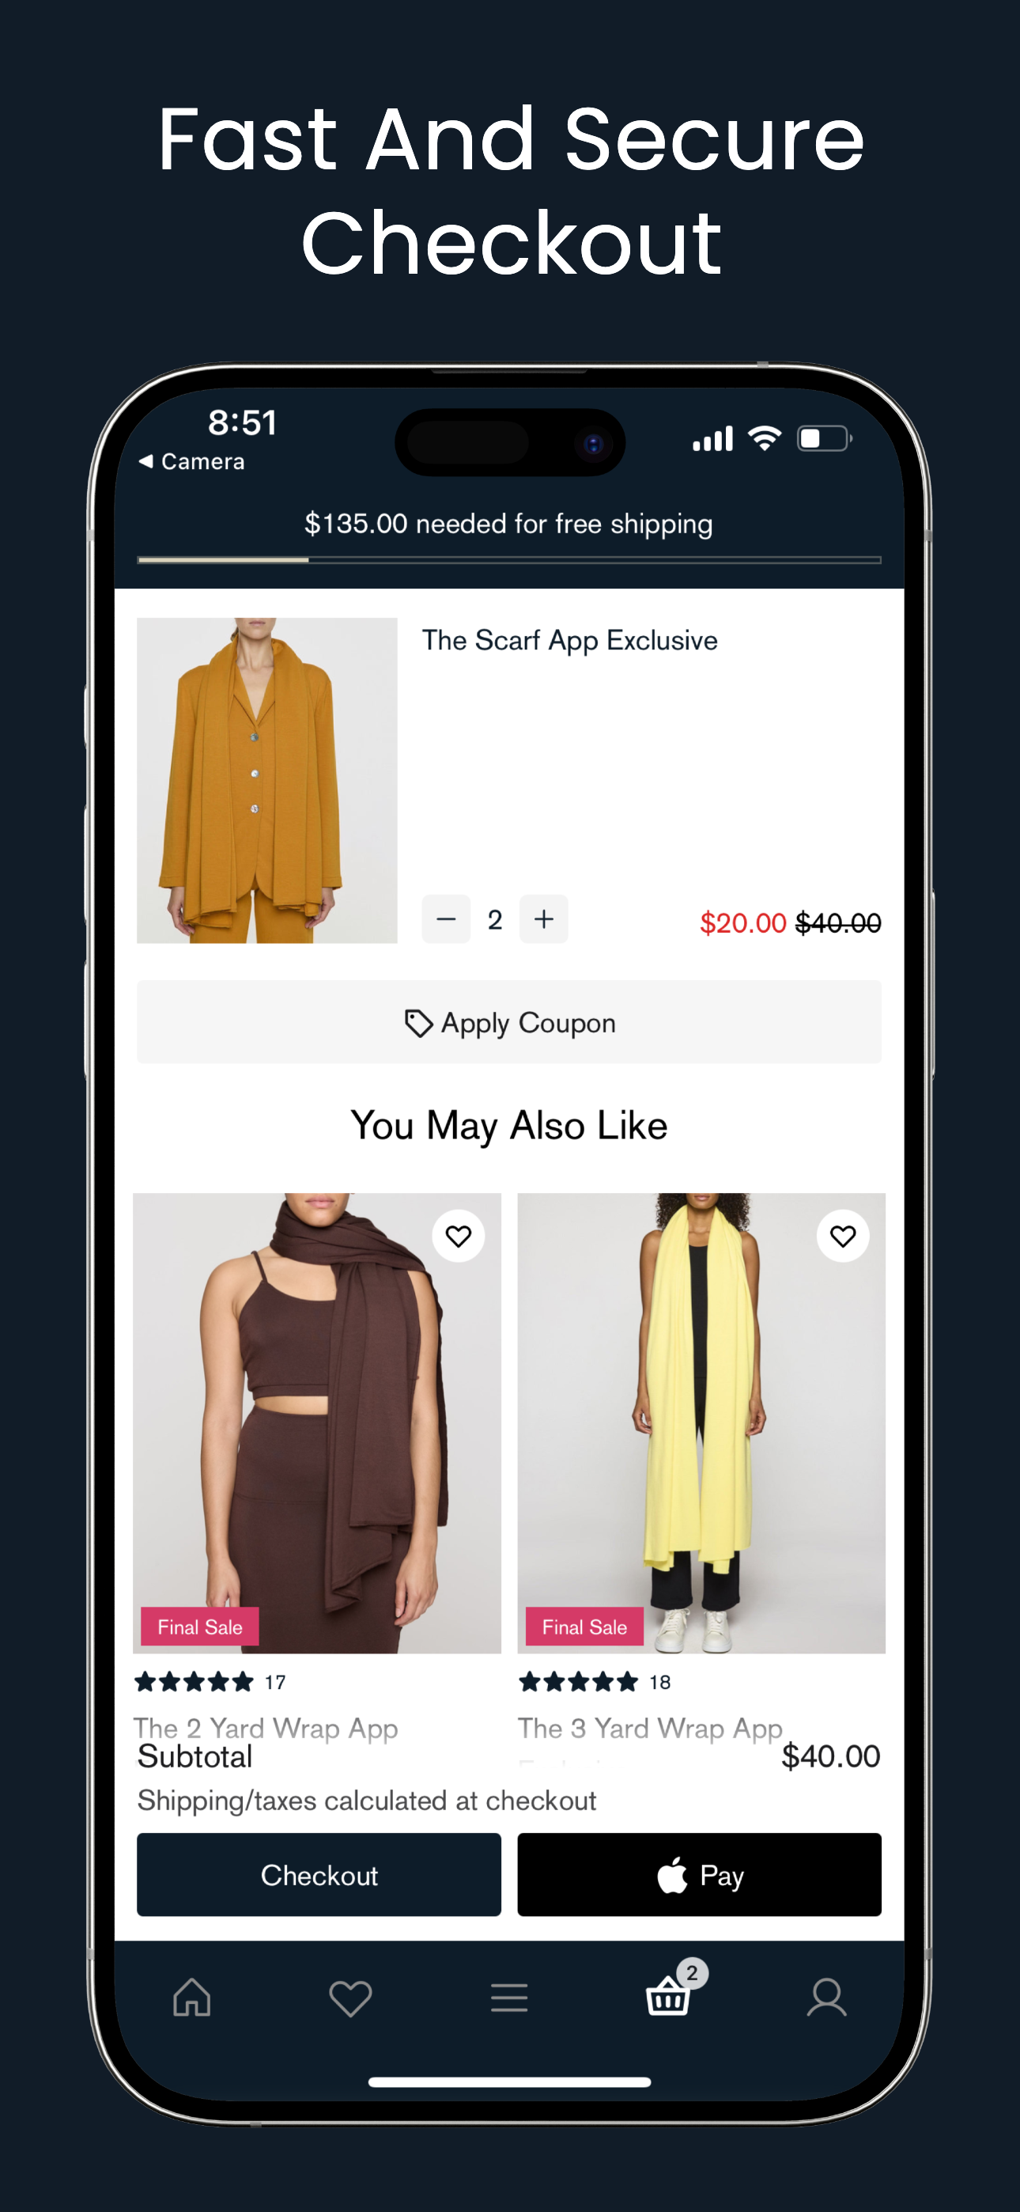Favorite the 3 Yard Wrap product

point(843,1236)
